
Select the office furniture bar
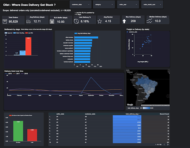86,37
